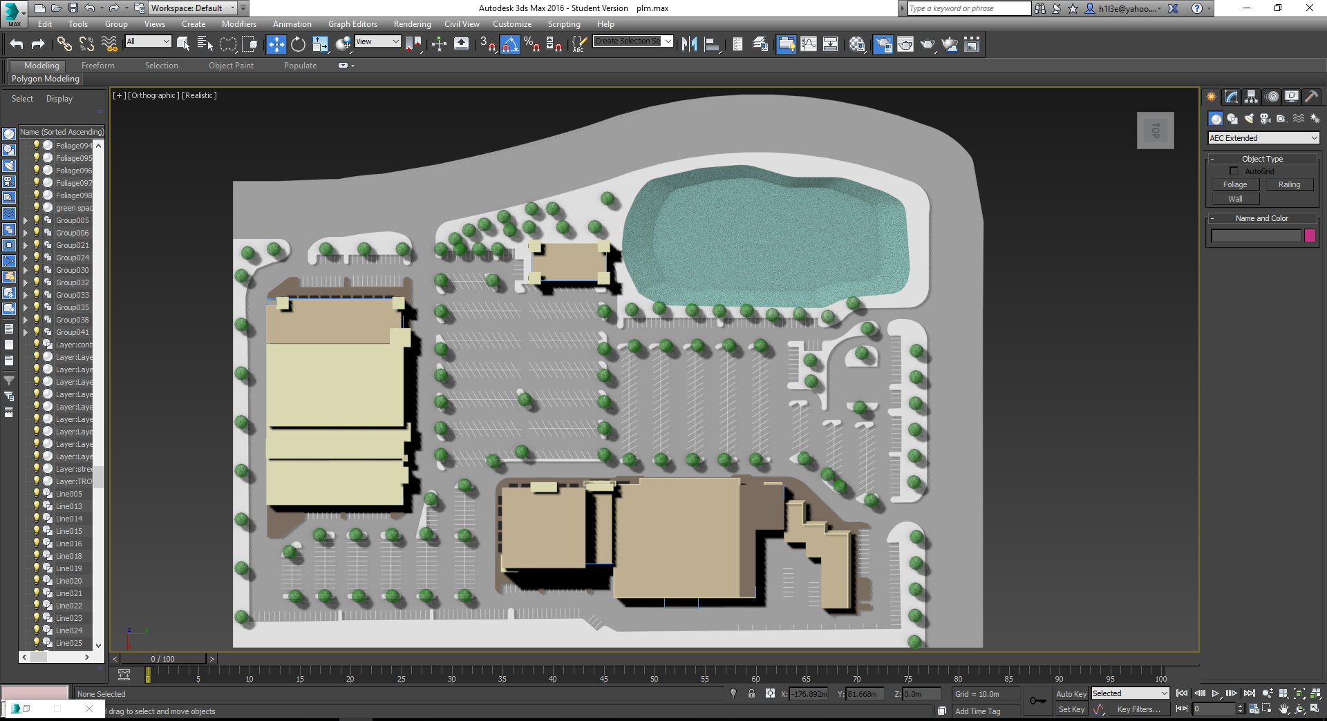Toggle the Angle Snap button
1327x721 pixels.
pyautogui.click(x=509, y=44)
